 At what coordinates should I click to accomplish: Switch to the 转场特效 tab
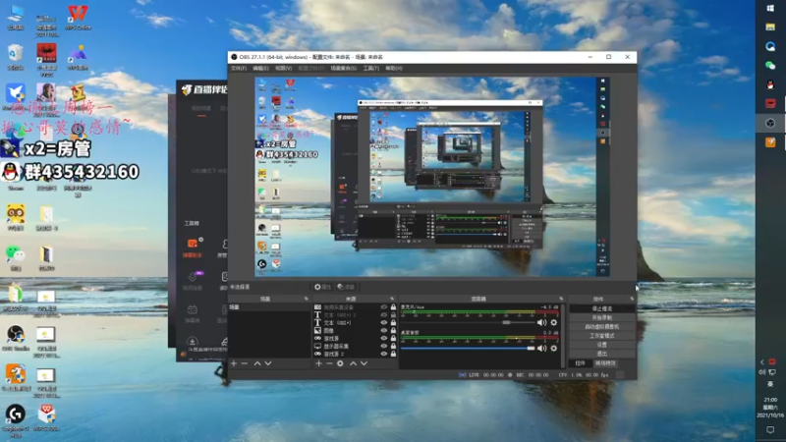point(605,363)
